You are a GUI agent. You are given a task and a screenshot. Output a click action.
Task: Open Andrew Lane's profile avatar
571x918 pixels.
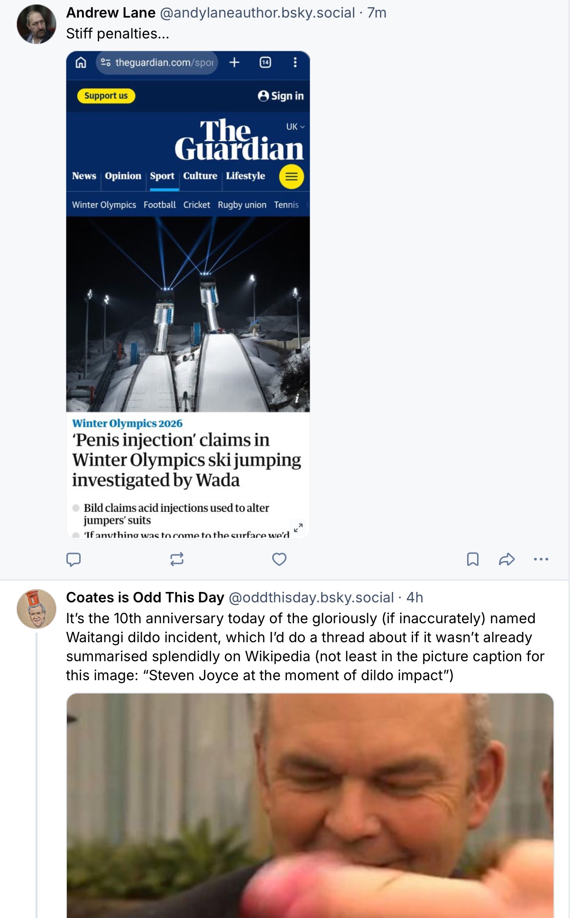[37, 24]
